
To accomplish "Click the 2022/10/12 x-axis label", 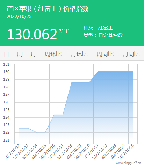I will 12,152.
